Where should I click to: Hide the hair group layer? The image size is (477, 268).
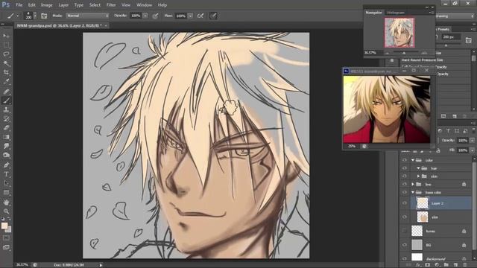pos(404,168)
